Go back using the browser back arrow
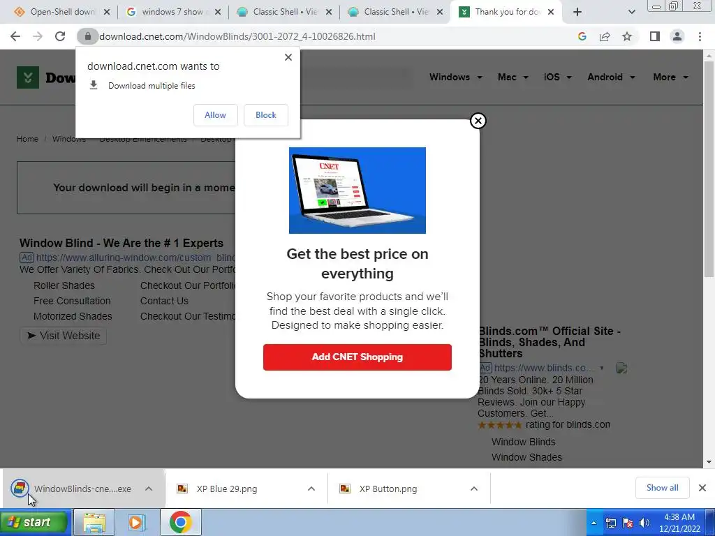The height and width of the screenshot is (536, 715). click(x=15, y=36)
